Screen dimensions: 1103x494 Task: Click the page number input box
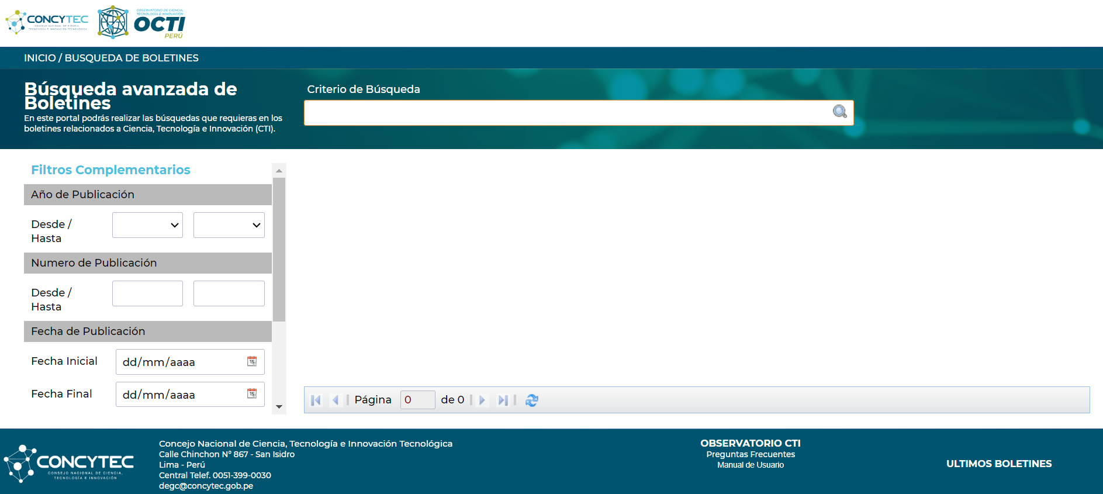[x=417, y=400]
